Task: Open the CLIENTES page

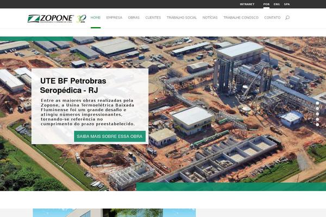Action: 153,18
